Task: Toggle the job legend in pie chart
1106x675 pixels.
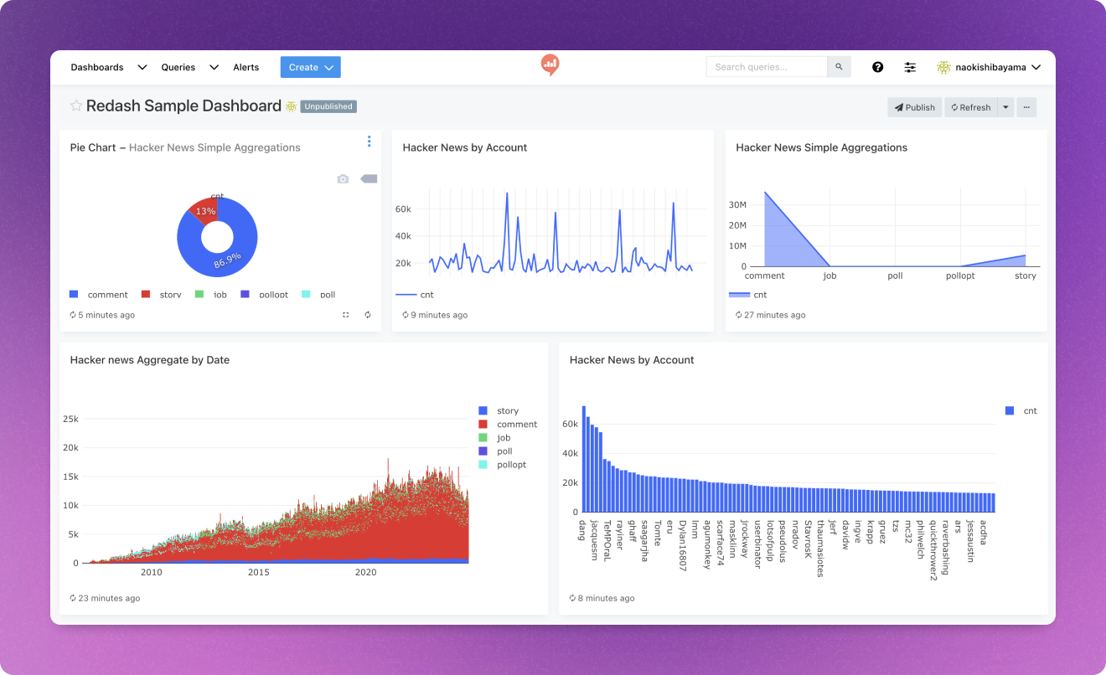Action: tap(211, 295)
